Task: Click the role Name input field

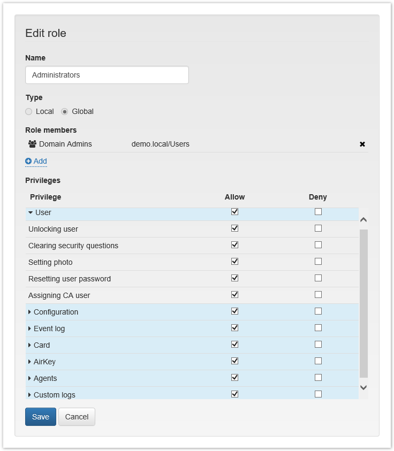Action: coord(107,75)
